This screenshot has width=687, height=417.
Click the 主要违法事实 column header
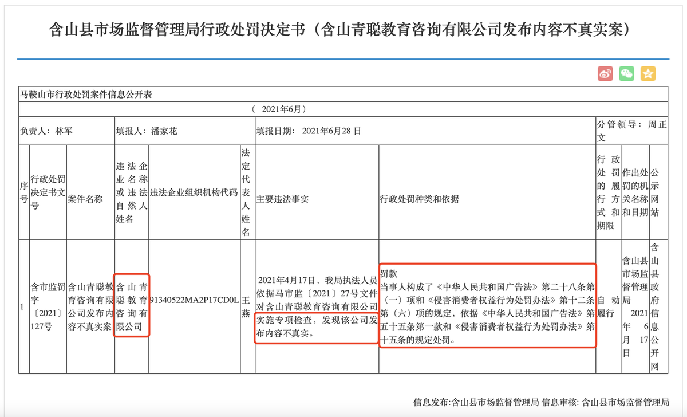click(x=283, y=199)
